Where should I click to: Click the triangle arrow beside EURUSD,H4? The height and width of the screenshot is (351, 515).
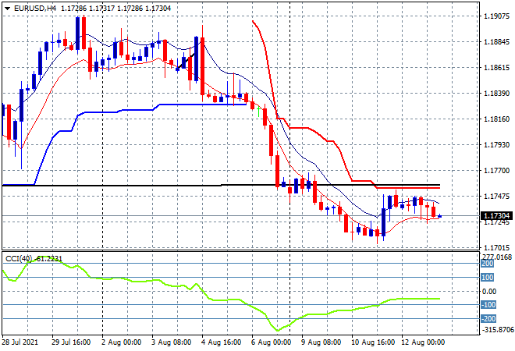tap(7, 9)
